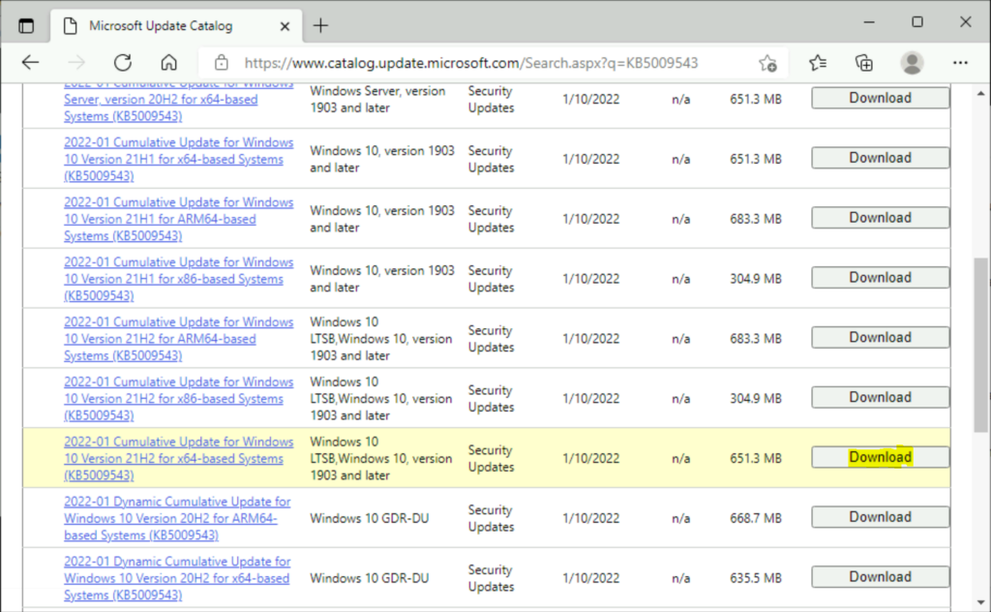Open the user profile icon
The width and height of the screenshot is (991, 612).
[x=912, y=63]
